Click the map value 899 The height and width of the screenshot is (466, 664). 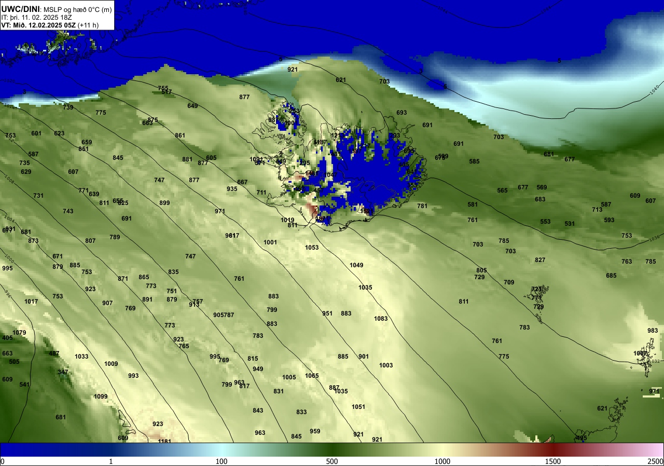(164, 203)
